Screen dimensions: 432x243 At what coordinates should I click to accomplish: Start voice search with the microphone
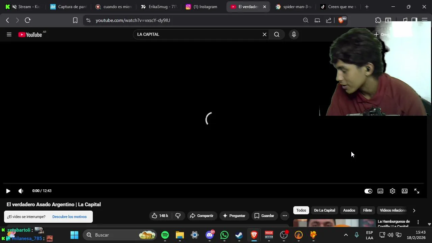tap(294, 34)
